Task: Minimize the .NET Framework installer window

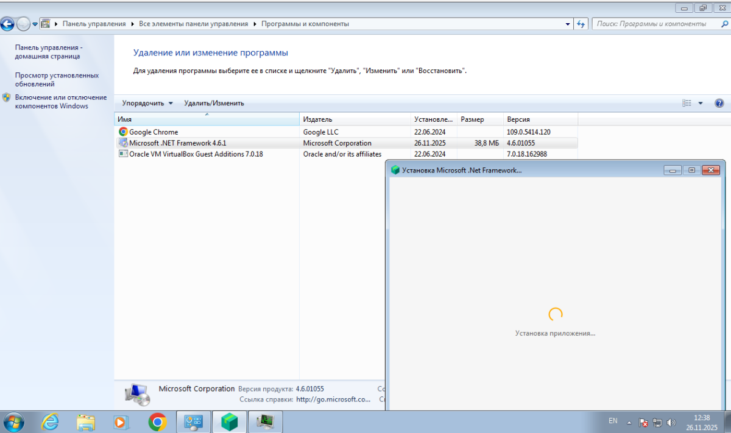Action: [673, 170]
